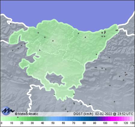Click the station diamond on the color legend bar
The width and height of the screenshot is (135, 127).
(x=18, y=117)
